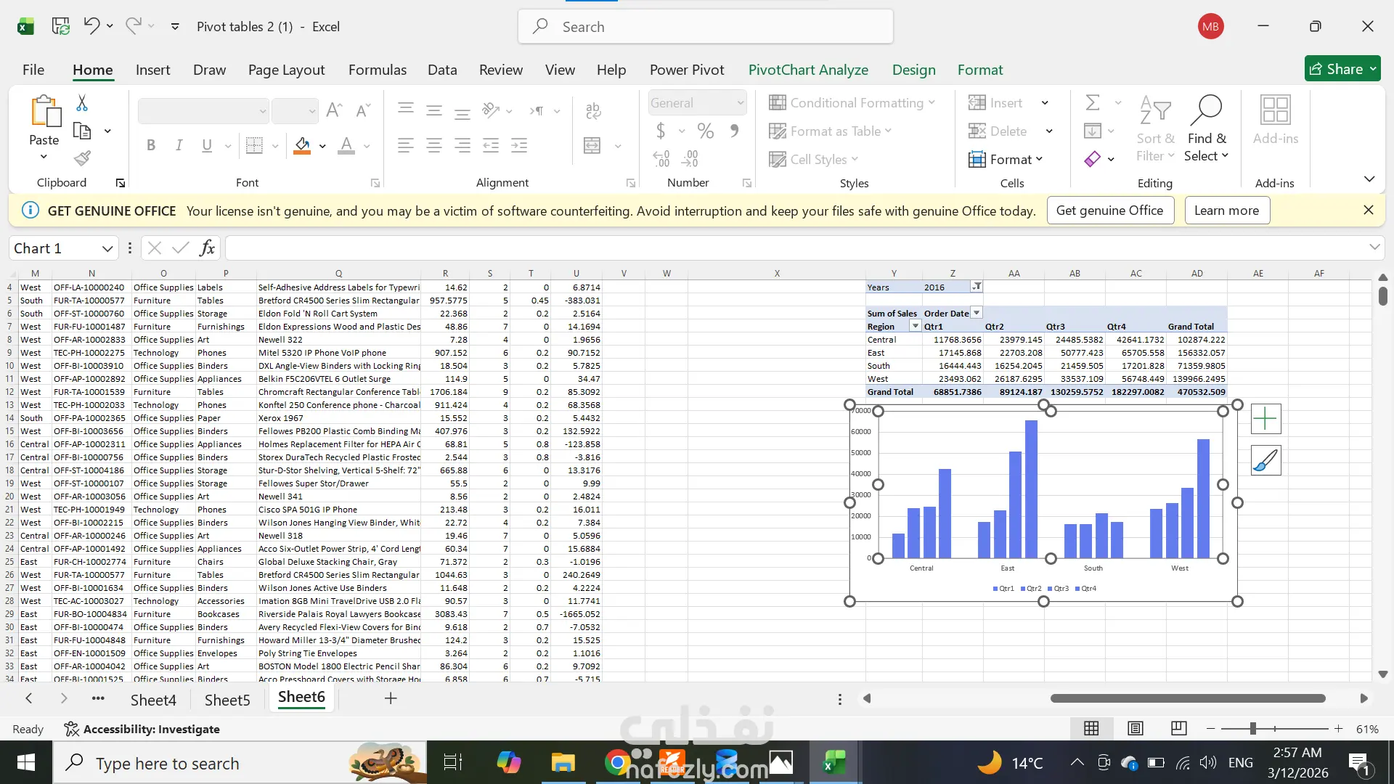Click the Chart Elements plus button
Screen dimensions: 1394x784
click(1265, 419)
